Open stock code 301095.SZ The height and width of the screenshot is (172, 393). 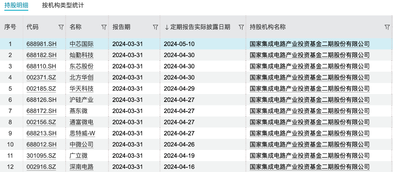coord(41,156)
